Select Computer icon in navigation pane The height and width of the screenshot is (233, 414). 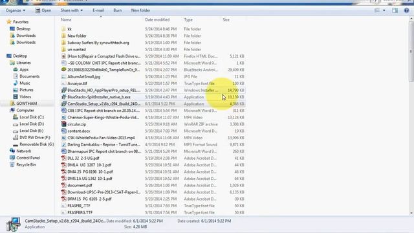pos(12,110)
